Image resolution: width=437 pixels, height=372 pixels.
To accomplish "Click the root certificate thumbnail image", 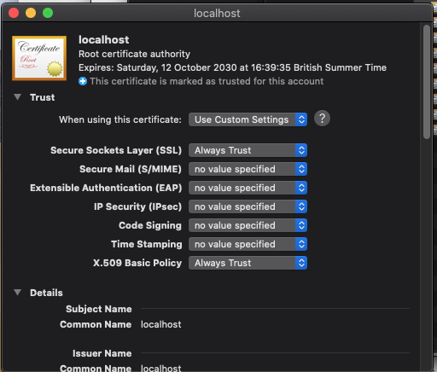I will tap(39, 58).
